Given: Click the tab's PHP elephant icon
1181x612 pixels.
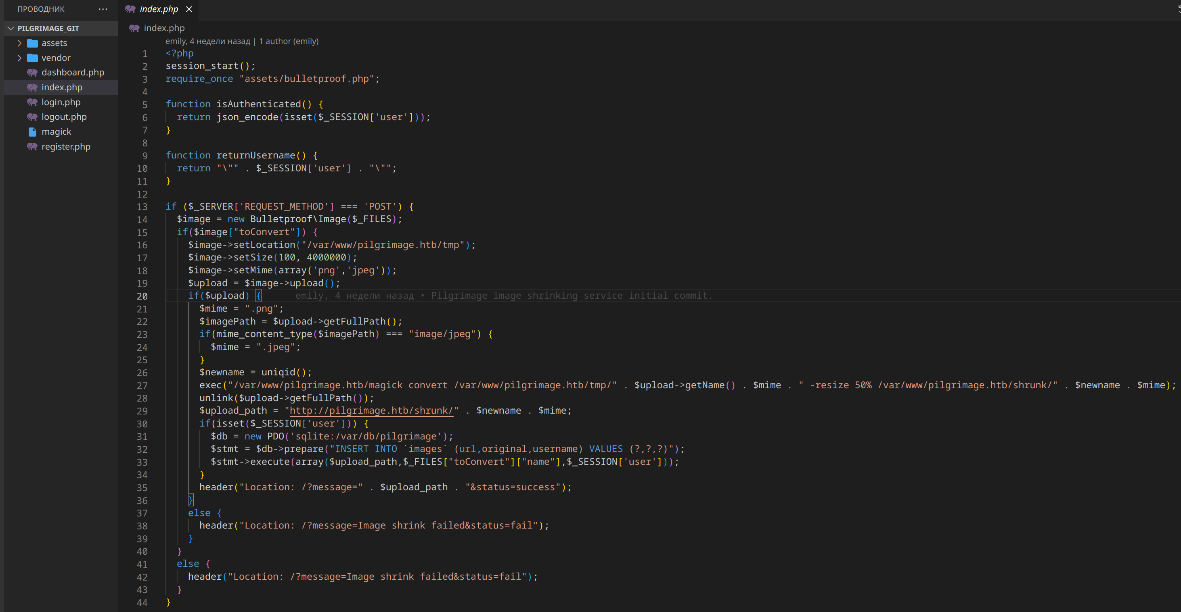Looking at the screenshot, I should tap(130, 9).
